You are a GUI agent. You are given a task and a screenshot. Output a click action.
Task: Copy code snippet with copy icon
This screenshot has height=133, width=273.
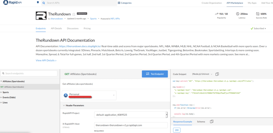point(217,74)
